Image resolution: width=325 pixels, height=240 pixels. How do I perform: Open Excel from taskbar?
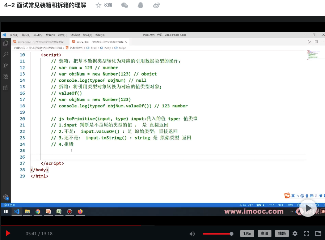[59, 211]
